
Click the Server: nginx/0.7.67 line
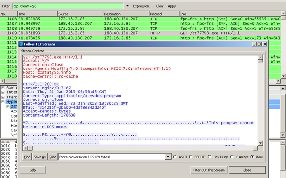point(47,88)
